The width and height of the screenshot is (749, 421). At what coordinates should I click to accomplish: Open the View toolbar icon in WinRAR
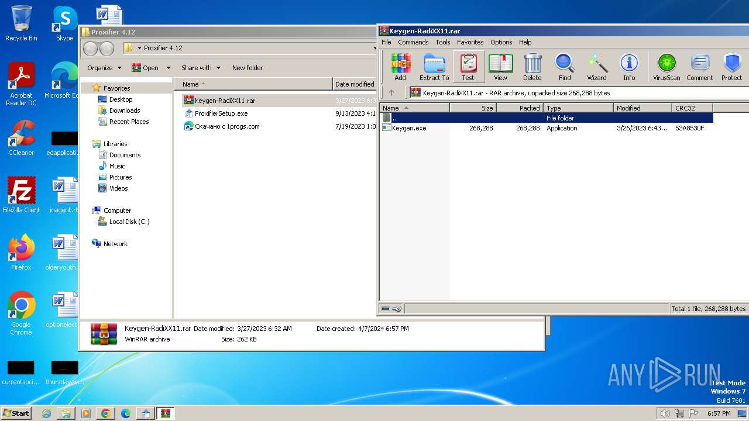(x=500, y=67)
